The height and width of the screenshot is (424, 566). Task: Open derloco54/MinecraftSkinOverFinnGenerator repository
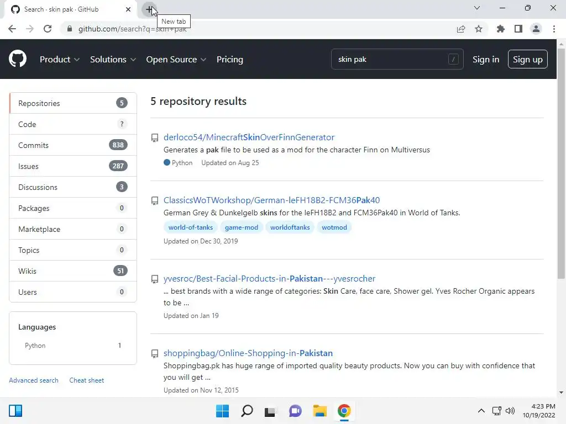[249, 137]
